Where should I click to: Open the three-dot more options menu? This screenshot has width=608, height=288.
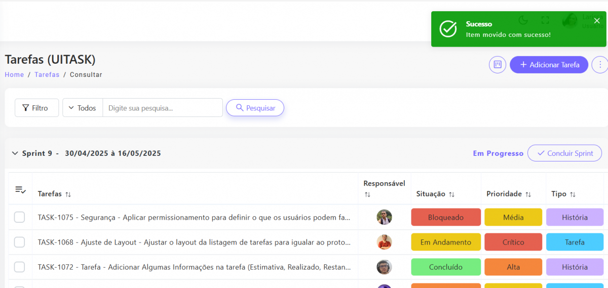pos(600,65)
